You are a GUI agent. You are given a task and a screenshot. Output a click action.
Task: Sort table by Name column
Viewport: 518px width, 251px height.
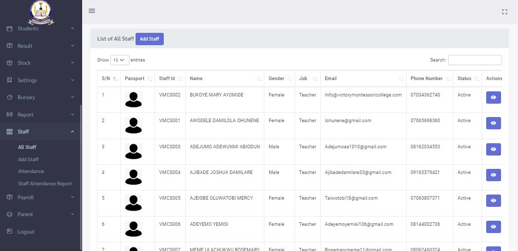click(225, 79)
